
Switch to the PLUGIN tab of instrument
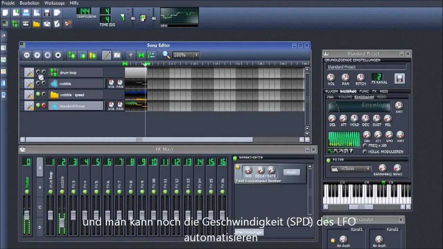click(x=332, y=92)
